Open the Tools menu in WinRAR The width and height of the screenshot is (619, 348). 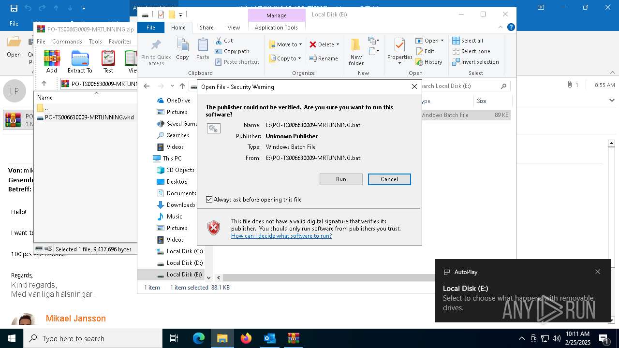pos(95,42)
